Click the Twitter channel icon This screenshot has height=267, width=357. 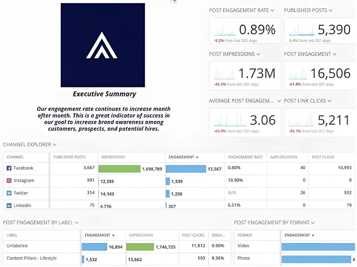9,193
